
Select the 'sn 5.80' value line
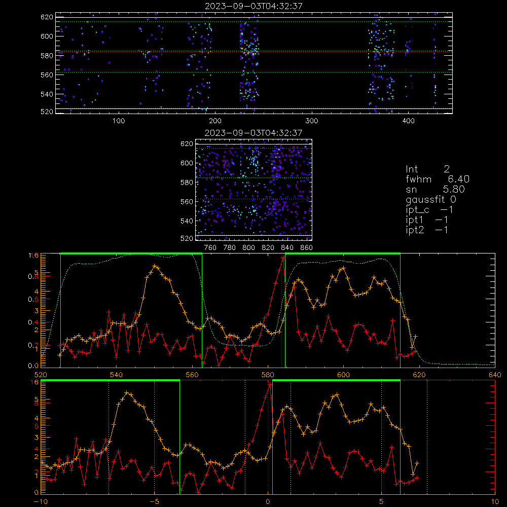click(x=435, y=189)
